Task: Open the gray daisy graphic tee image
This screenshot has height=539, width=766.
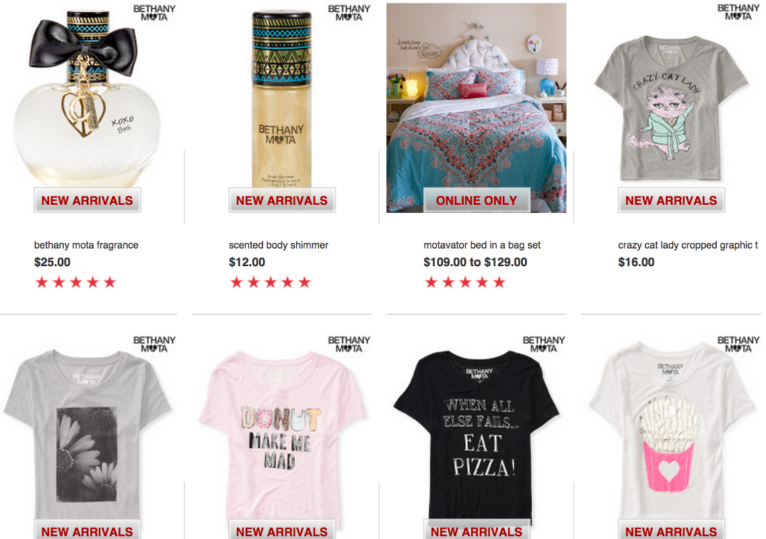Action: pyautogui.click(x=87, y=435)
